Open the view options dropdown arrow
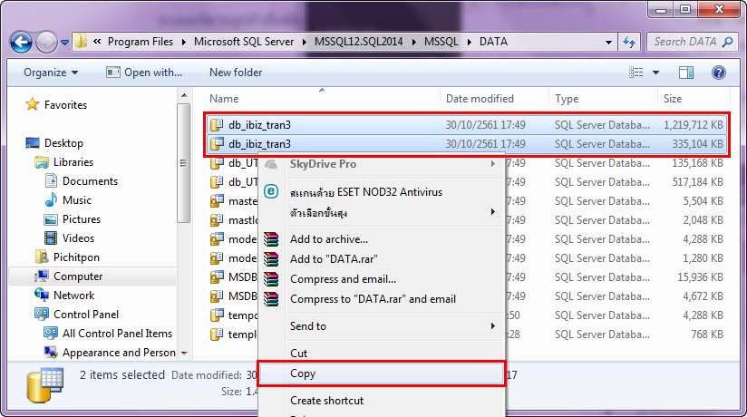The width and height of the screenshot is (747, 417). 656,73
